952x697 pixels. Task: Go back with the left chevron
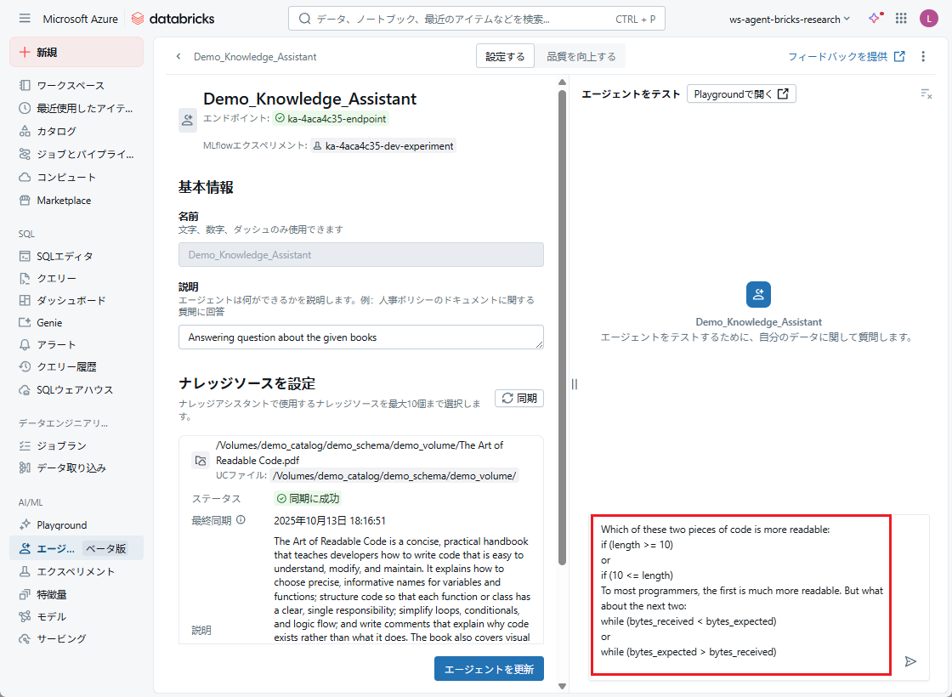click(x=178, y=56)
